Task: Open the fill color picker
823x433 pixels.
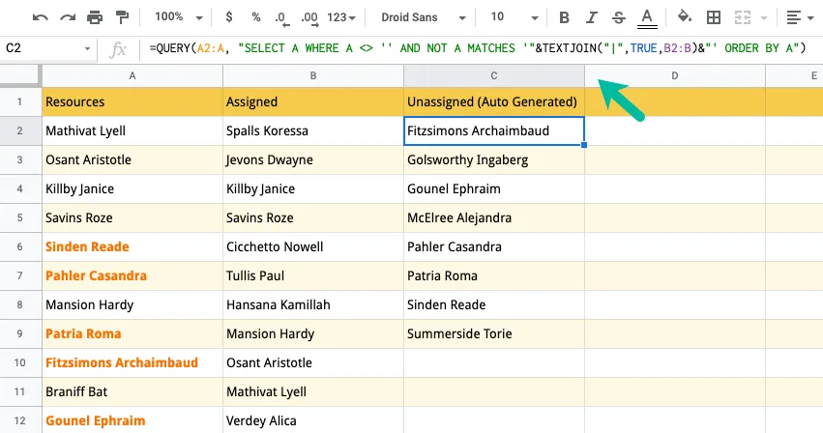Action: pos(684,16)
